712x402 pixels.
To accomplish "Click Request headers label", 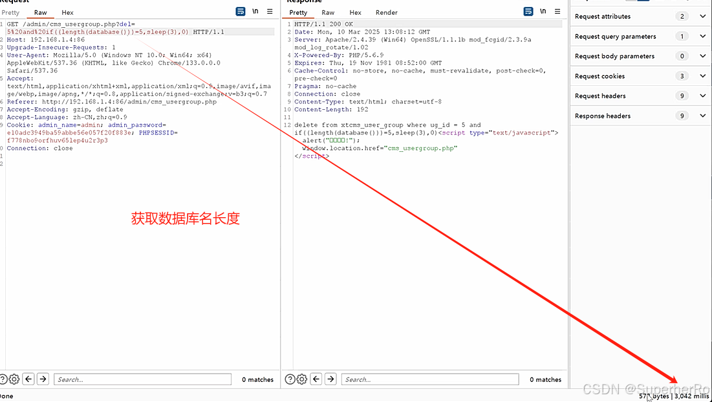I will [600, 96].
